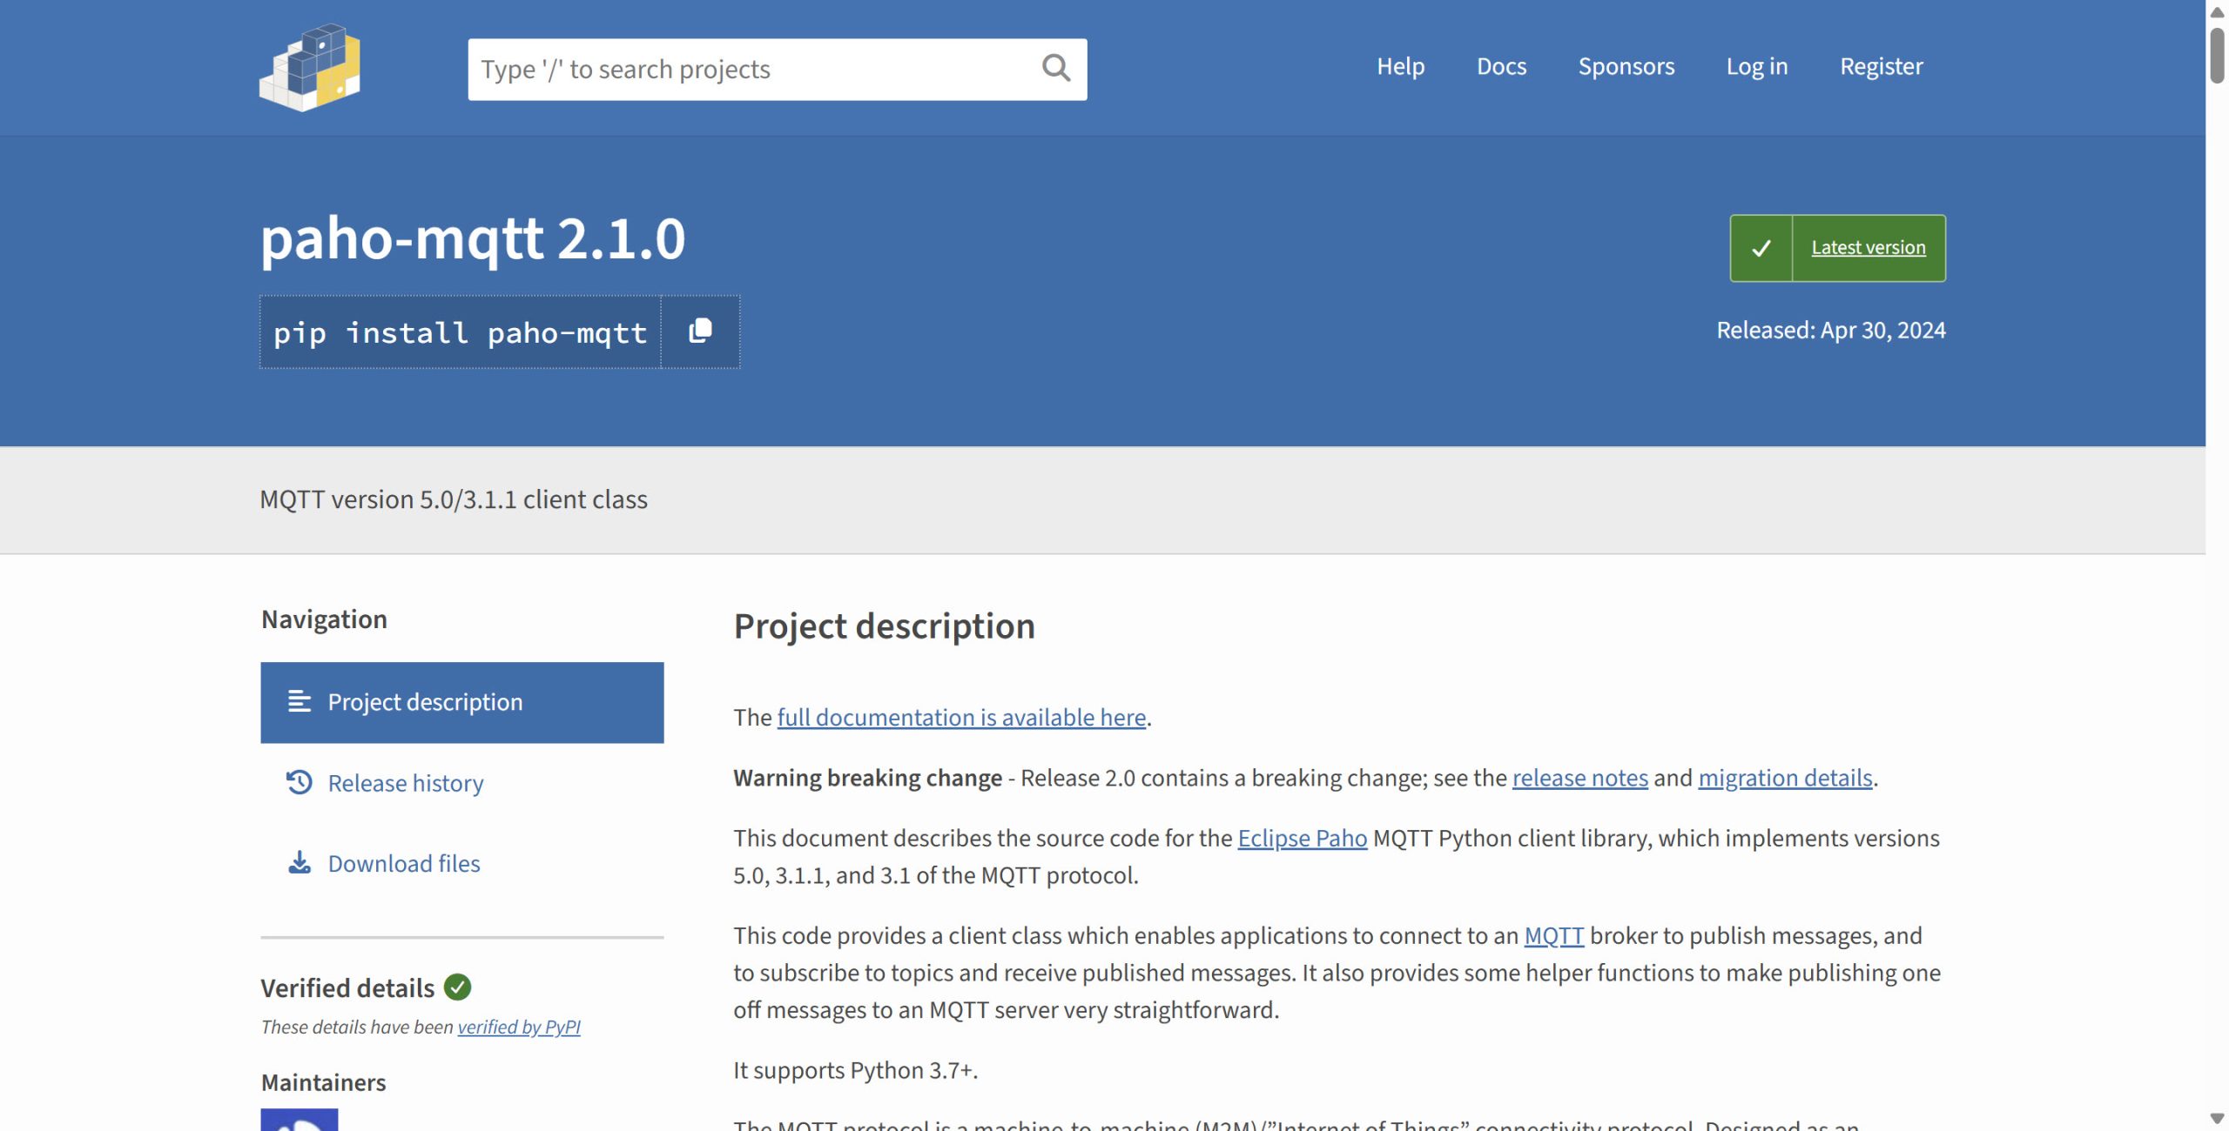Click the Latest version button
The height and width of the screenshot is (1131, 2229).
pos(1868,248)
